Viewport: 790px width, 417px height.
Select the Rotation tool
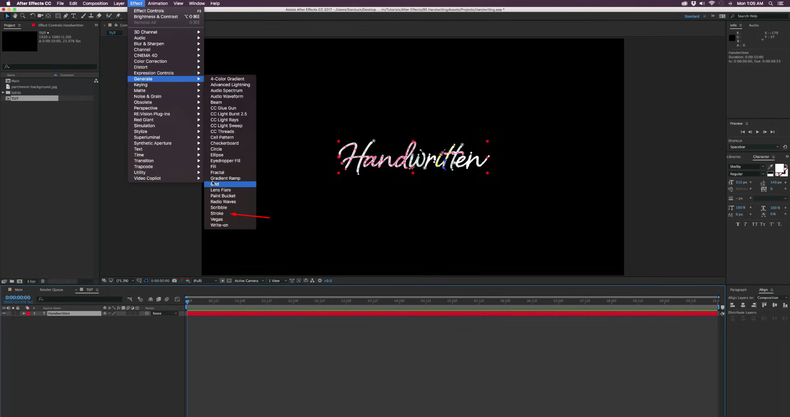[x=33, y=16]
